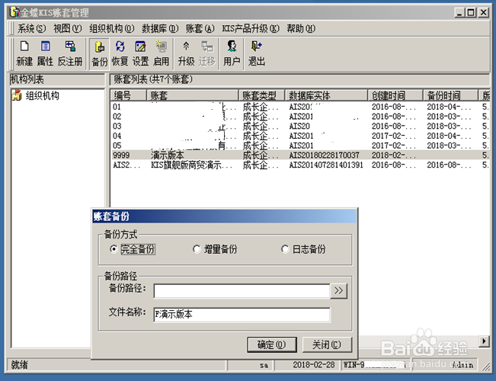Click the 金蝶KIS title bar app icon
Image resolution: width=496 pixels, height=381 pixels.
[x=14, y=12]
